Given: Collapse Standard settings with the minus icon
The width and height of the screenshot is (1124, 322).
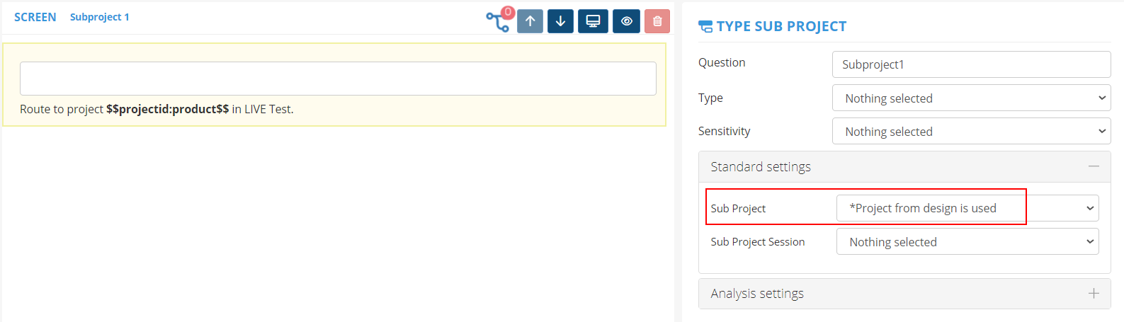Looking at the screenshot, I should (x=1094, y=166).
